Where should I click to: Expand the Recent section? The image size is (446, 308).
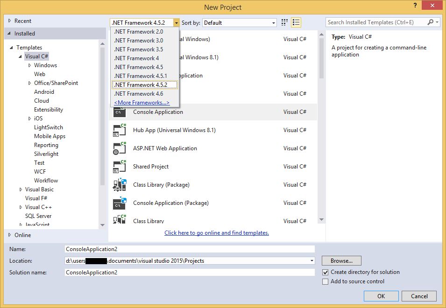pos(10,21)
